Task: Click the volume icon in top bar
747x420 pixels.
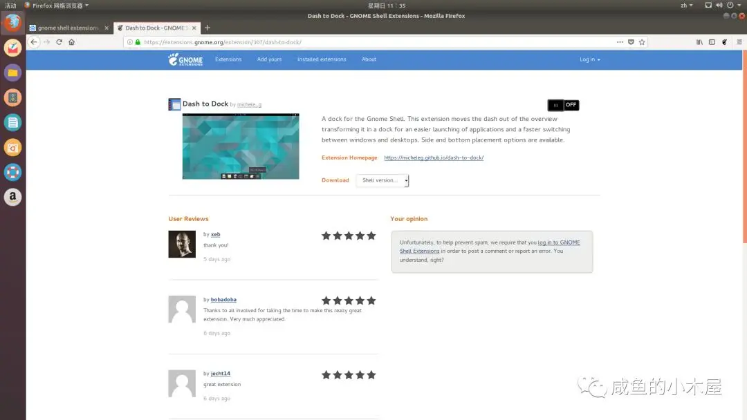Action: (719, 6)
